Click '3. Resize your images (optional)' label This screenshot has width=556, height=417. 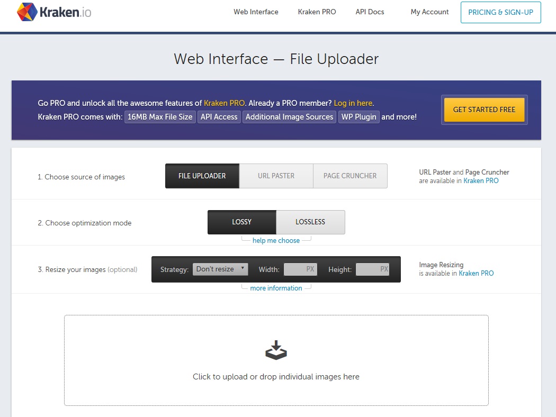tap(87, 269)
